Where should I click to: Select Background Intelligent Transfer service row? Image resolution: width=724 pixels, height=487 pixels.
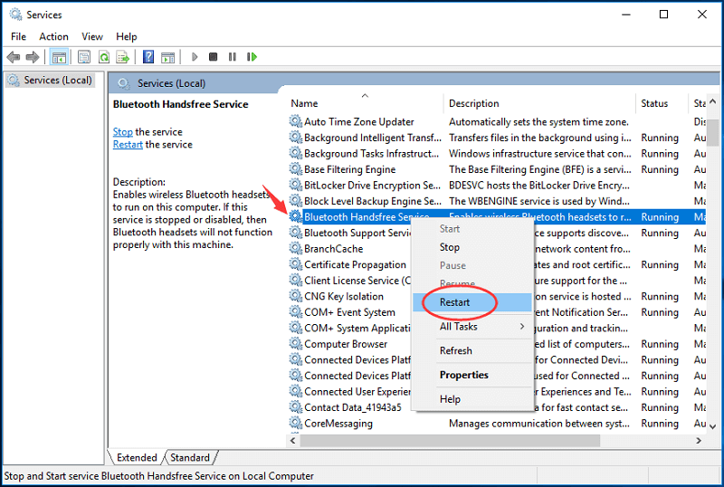(497, 138)
